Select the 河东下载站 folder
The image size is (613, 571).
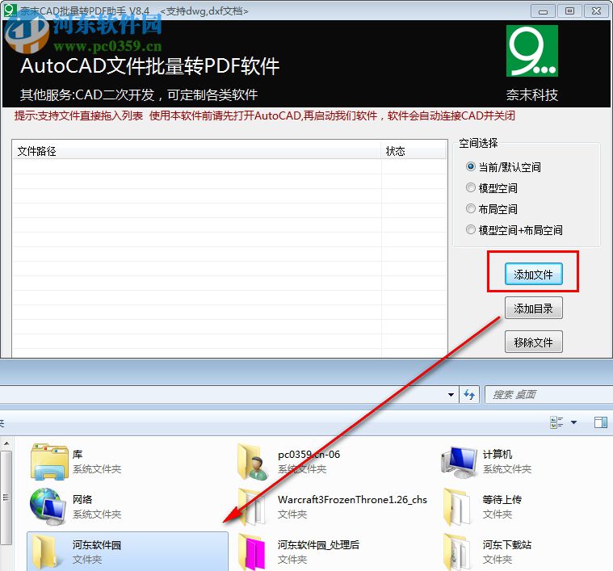click(488, 551)
